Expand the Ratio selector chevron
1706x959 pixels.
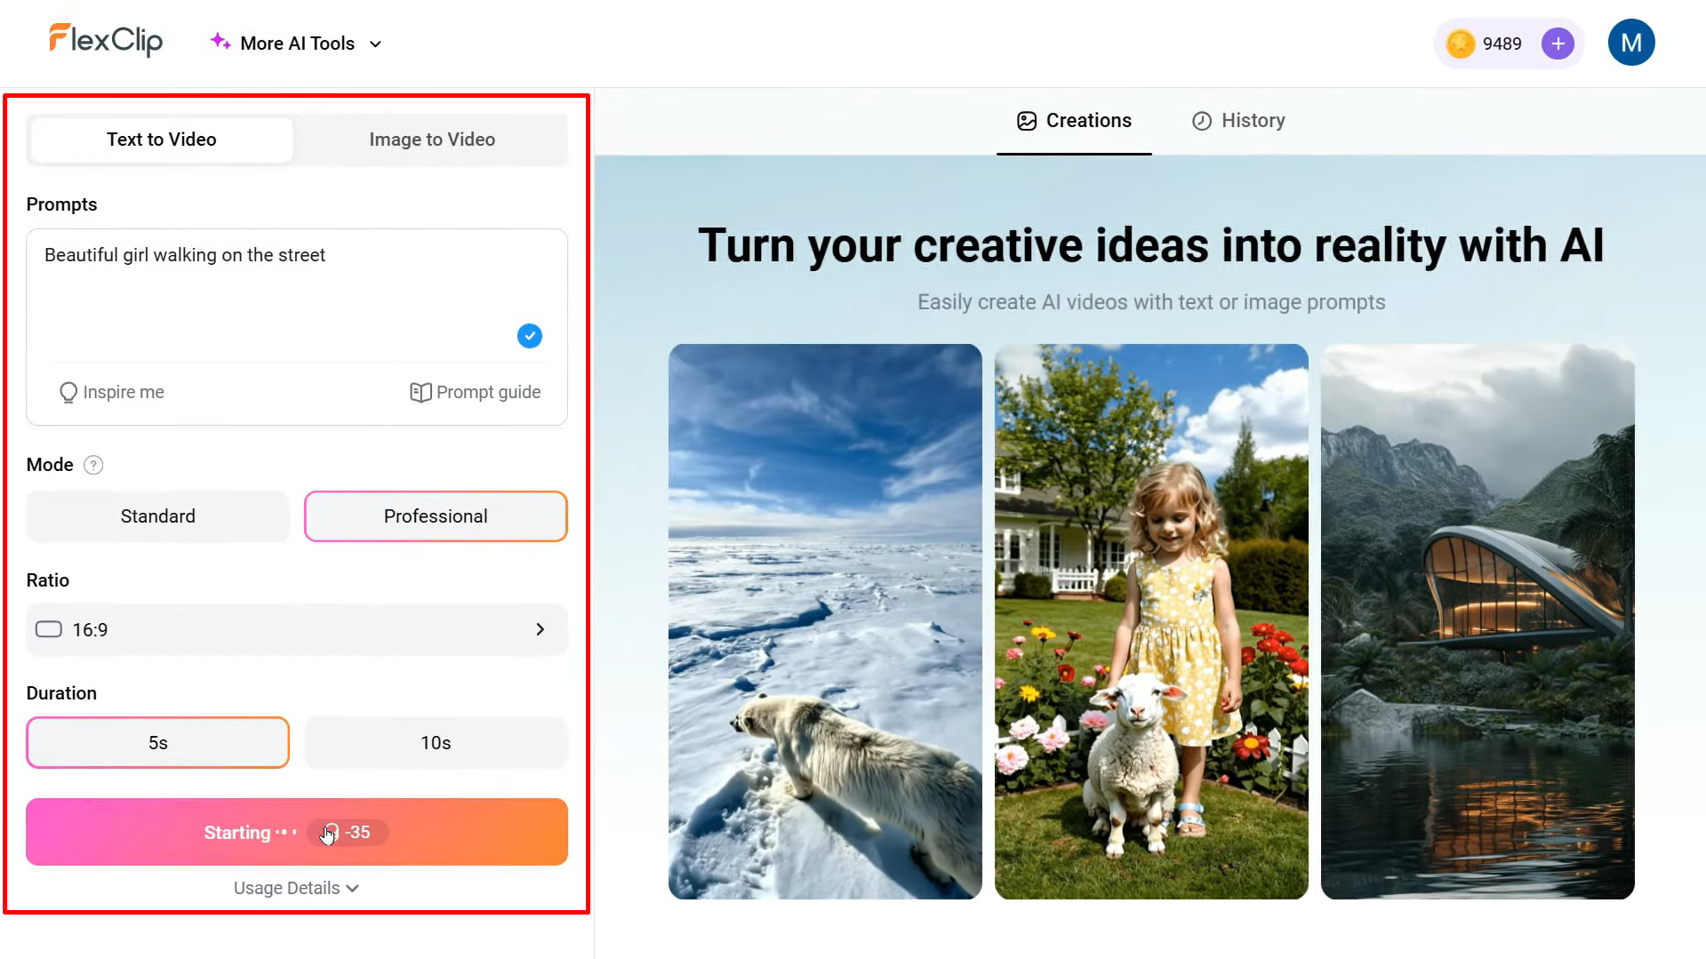540,629
